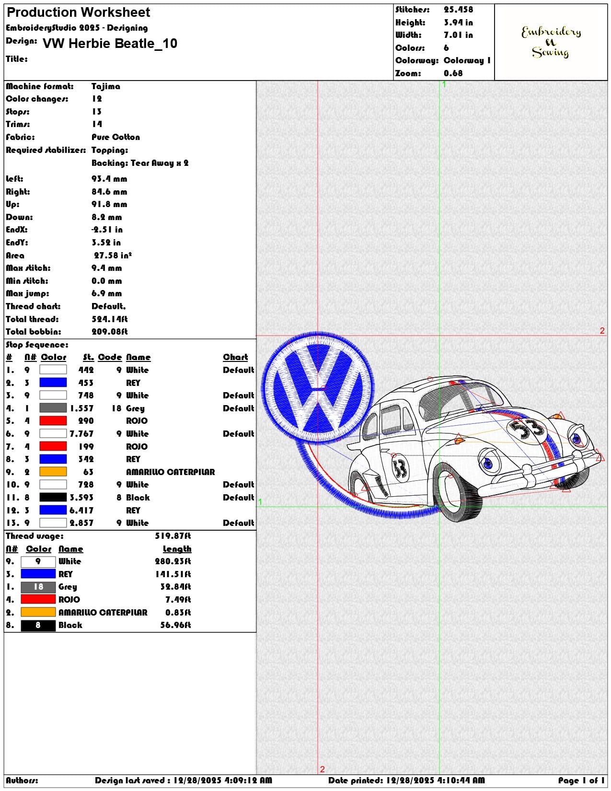Click 'Grey' name in stop row 4

point(135,408)
